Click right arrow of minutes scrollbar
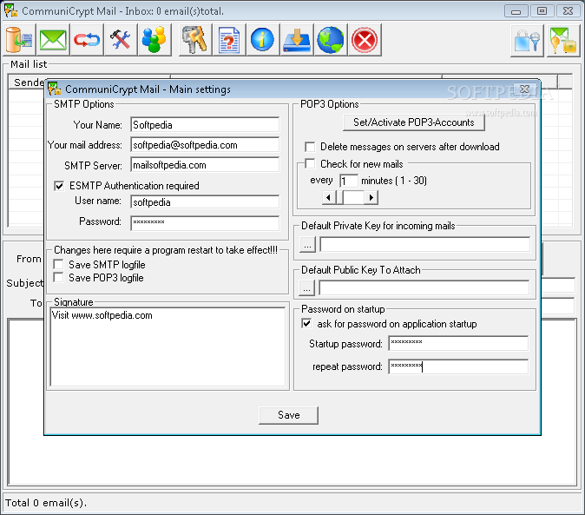The image size is (585, 515). click(371, 197)
